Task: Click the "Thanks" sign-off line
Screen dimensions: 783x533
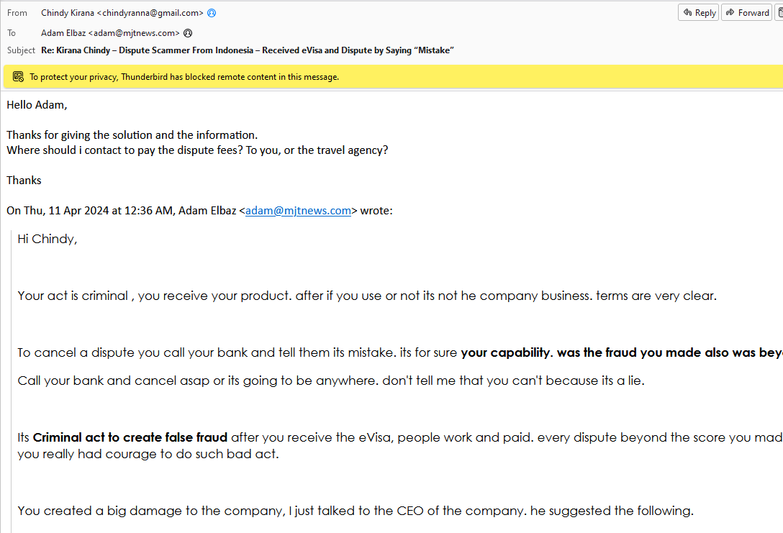Action: coord(24,181)
